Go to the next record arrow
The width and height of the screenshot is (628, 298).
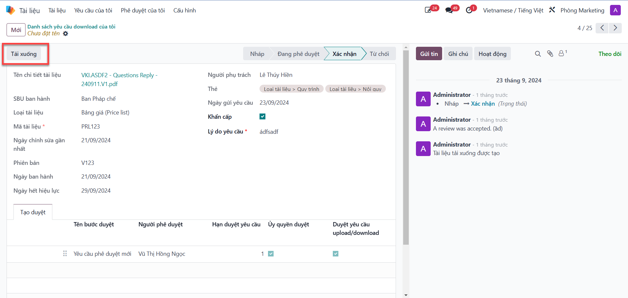[615, 28]
